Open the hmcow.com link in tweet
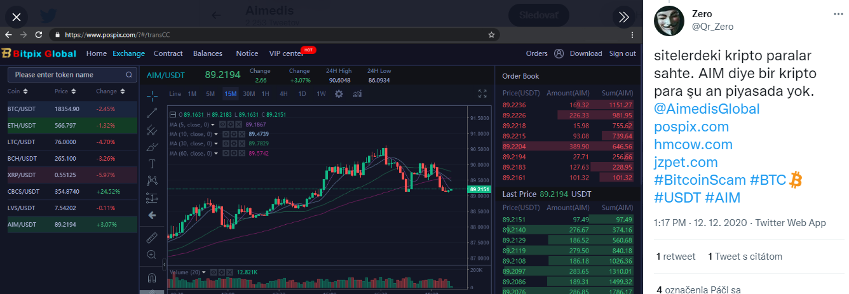This screenshot has width=849, height=294. point(693,144)
